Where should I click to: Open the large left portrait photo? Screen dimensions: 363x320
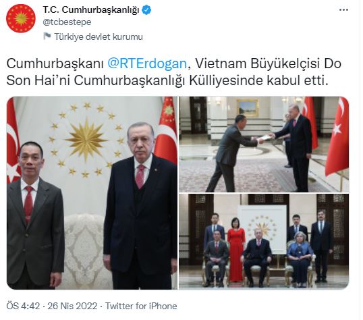click(92, 193)
